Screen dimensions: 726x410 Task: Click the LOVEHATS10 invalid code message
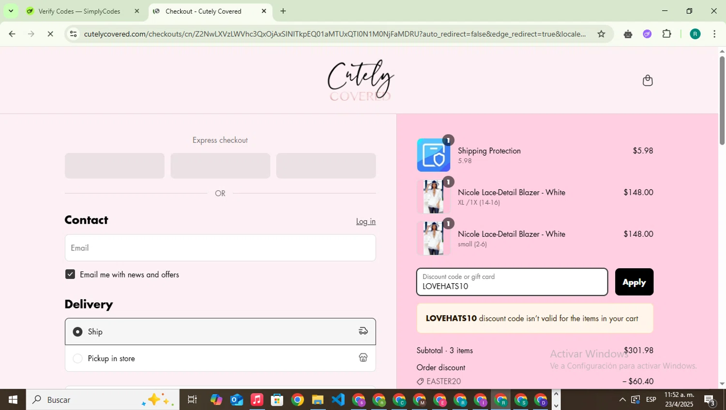[x=535, y=319]
